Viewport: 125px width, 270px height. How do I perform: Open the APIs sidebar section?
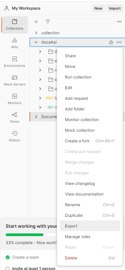tap(15, 43)
